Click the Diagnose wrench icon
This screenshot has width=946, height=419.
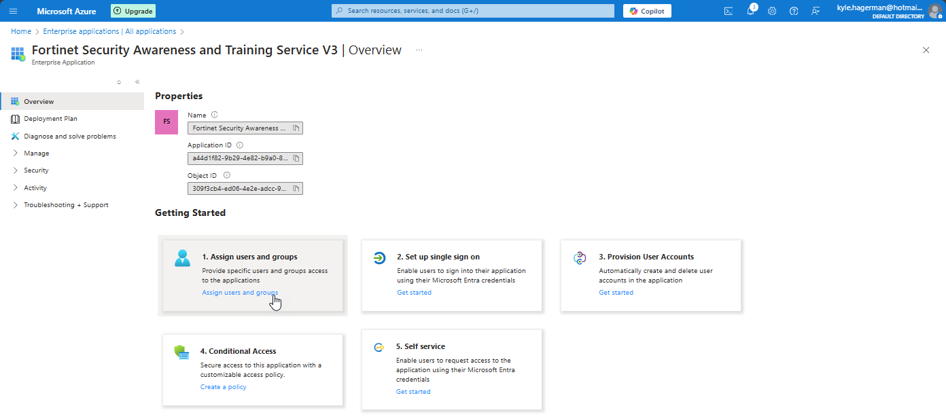[x=15, y=136]
